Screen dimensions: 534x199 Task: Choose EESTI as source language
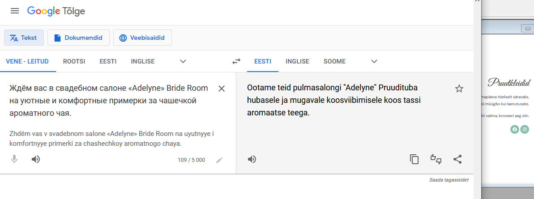[108, 62]
